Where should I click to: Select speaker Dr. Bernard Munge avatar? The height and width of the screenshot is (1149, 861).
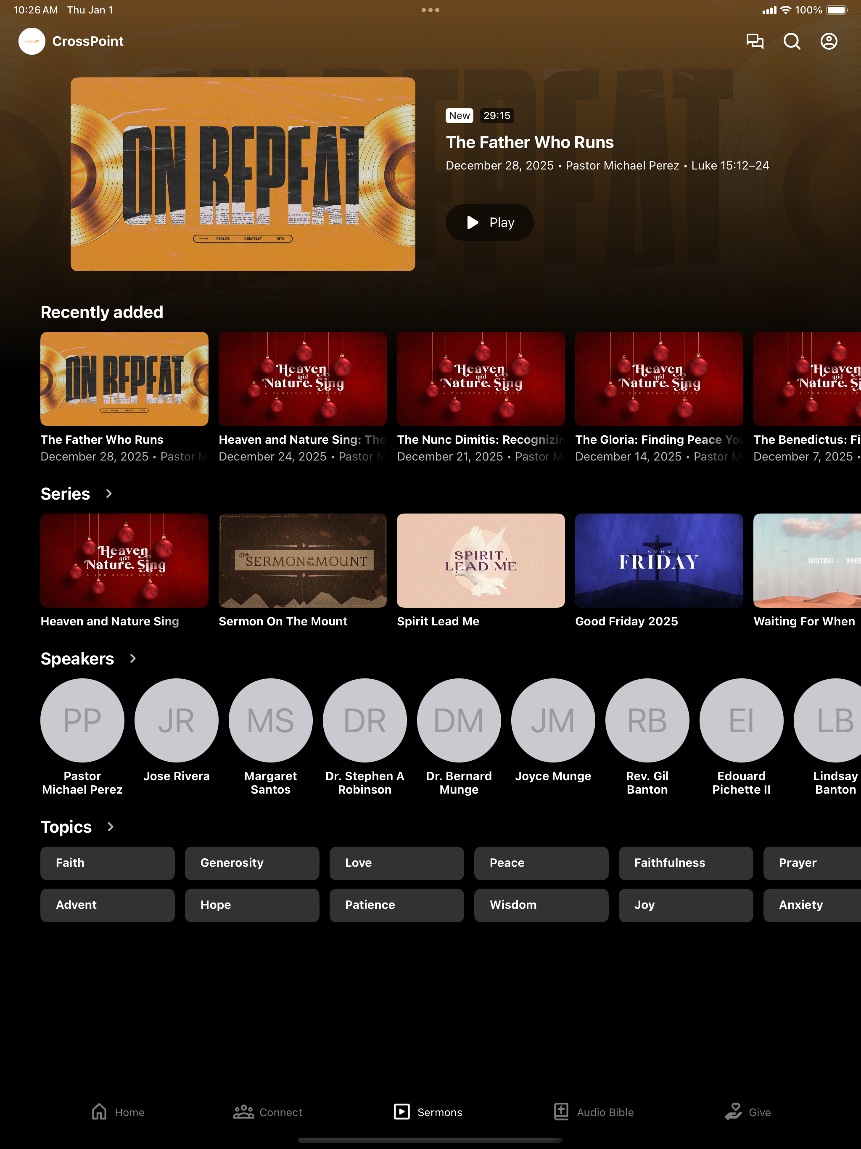(x=459, y=720)
